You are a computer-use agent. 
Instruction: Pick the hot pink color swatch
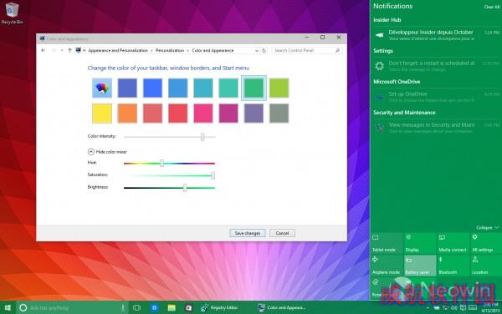pos(203,113)
